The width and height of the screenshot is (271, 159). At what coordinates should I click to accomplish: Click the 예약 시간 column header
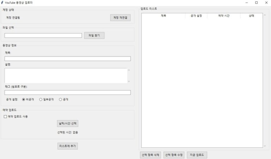pos(224,16)
